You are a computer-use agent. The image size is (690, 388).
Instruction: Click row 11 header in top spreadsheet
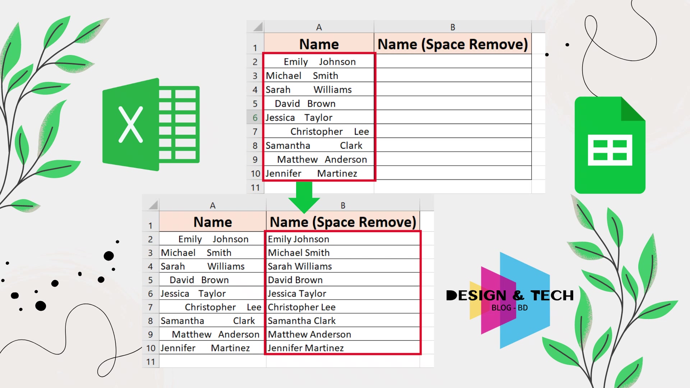(x=255, y=187)
